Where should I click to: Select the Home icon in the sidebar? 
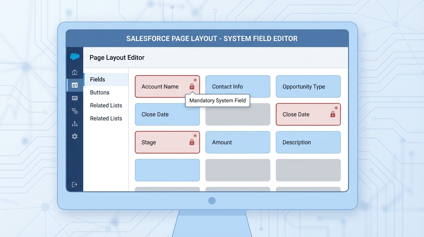pos(75,72)
